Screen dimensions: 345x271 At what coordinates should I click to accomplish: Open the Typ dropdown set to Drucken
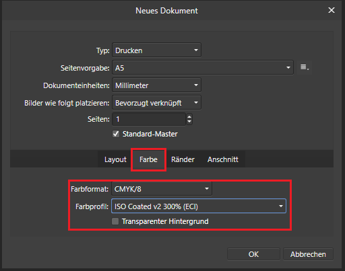(x=156, y=50)
